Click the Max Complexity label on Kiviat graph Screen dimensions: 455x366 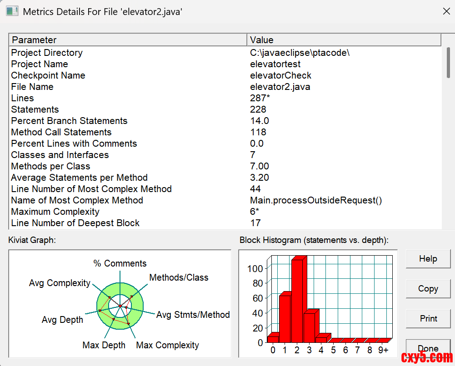click(167, 345)
